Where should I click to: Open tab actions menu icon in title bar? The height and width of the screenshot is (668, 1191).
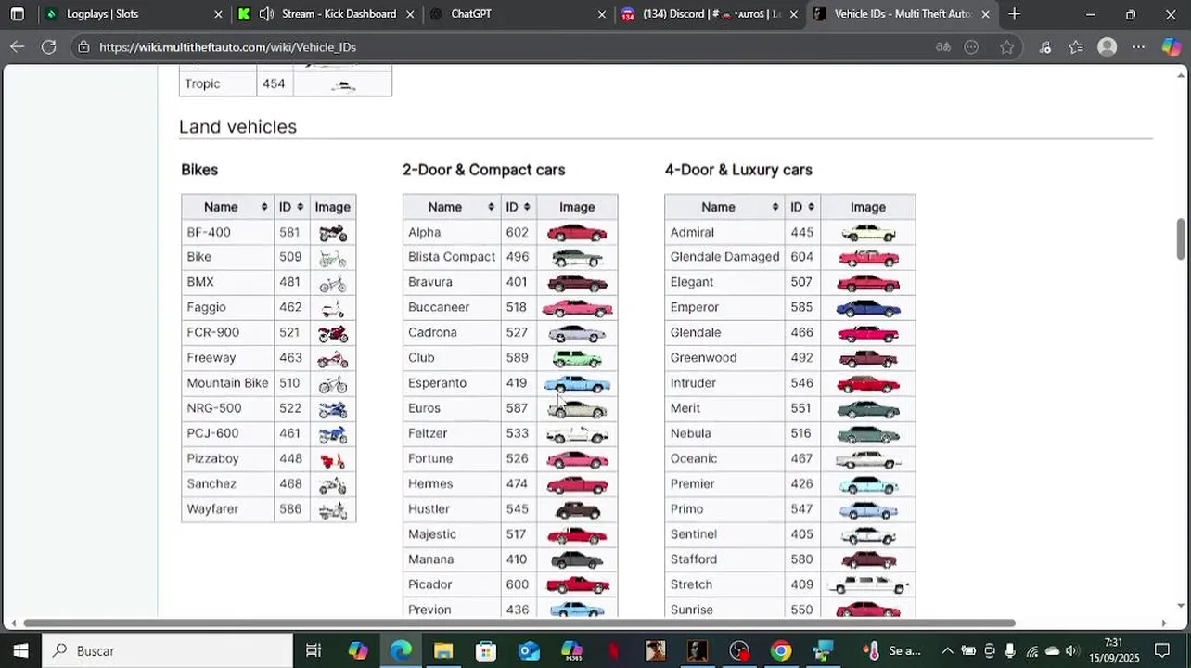17,14
